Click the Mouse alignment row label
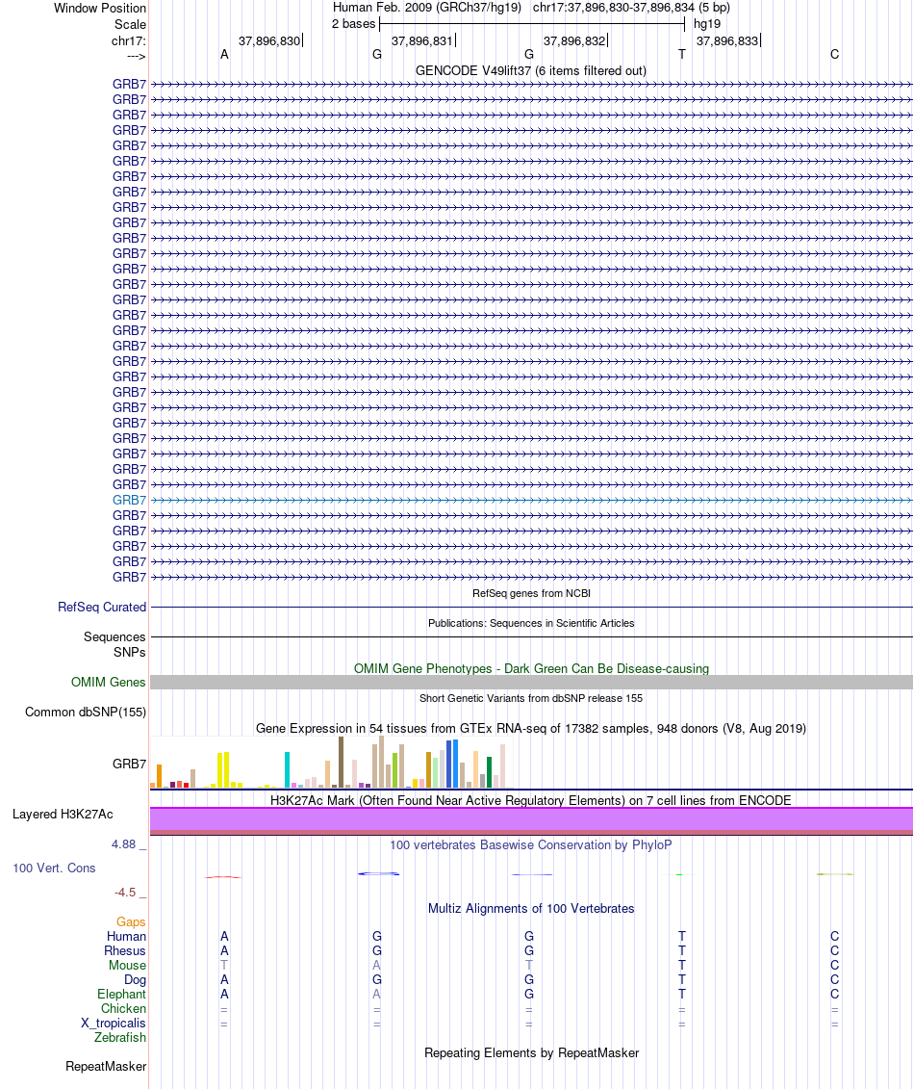The image size is (914, 1089). [127, 966]
